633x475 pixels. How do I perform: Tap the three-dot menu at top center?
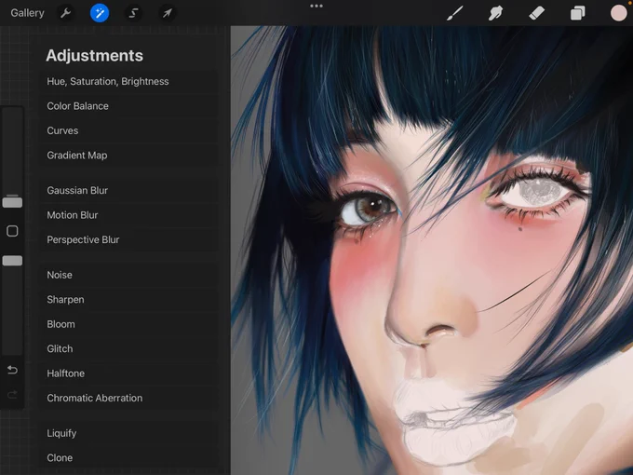click(316, 7)
